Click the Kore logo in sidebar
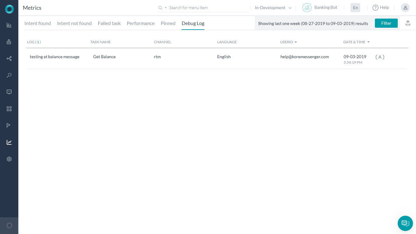The height and width of the screenshot is (234, 416). (9, 9)
